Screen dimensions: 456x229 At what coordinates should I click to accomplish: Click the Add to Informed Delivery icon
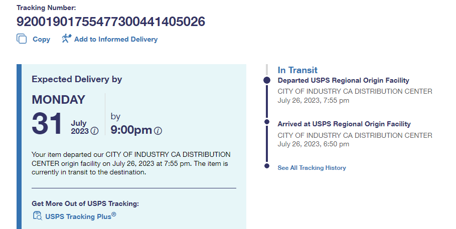(67, 39)
